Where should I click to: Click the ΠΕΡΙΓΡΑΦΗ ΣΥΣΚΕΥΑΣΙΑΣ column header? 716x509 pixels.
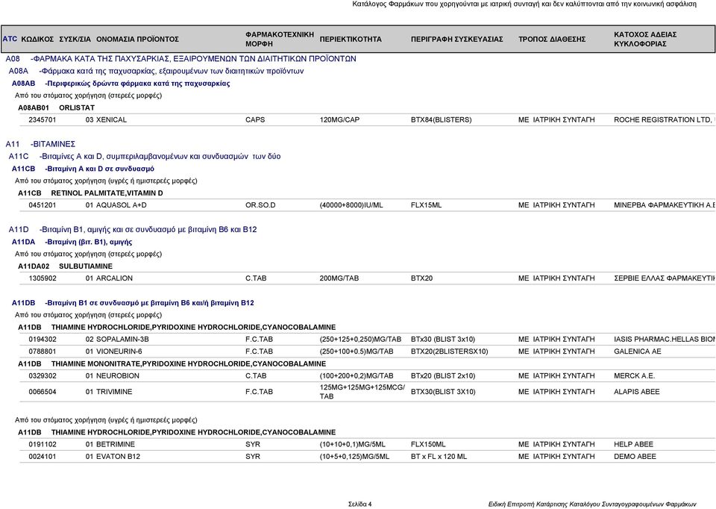456,40
